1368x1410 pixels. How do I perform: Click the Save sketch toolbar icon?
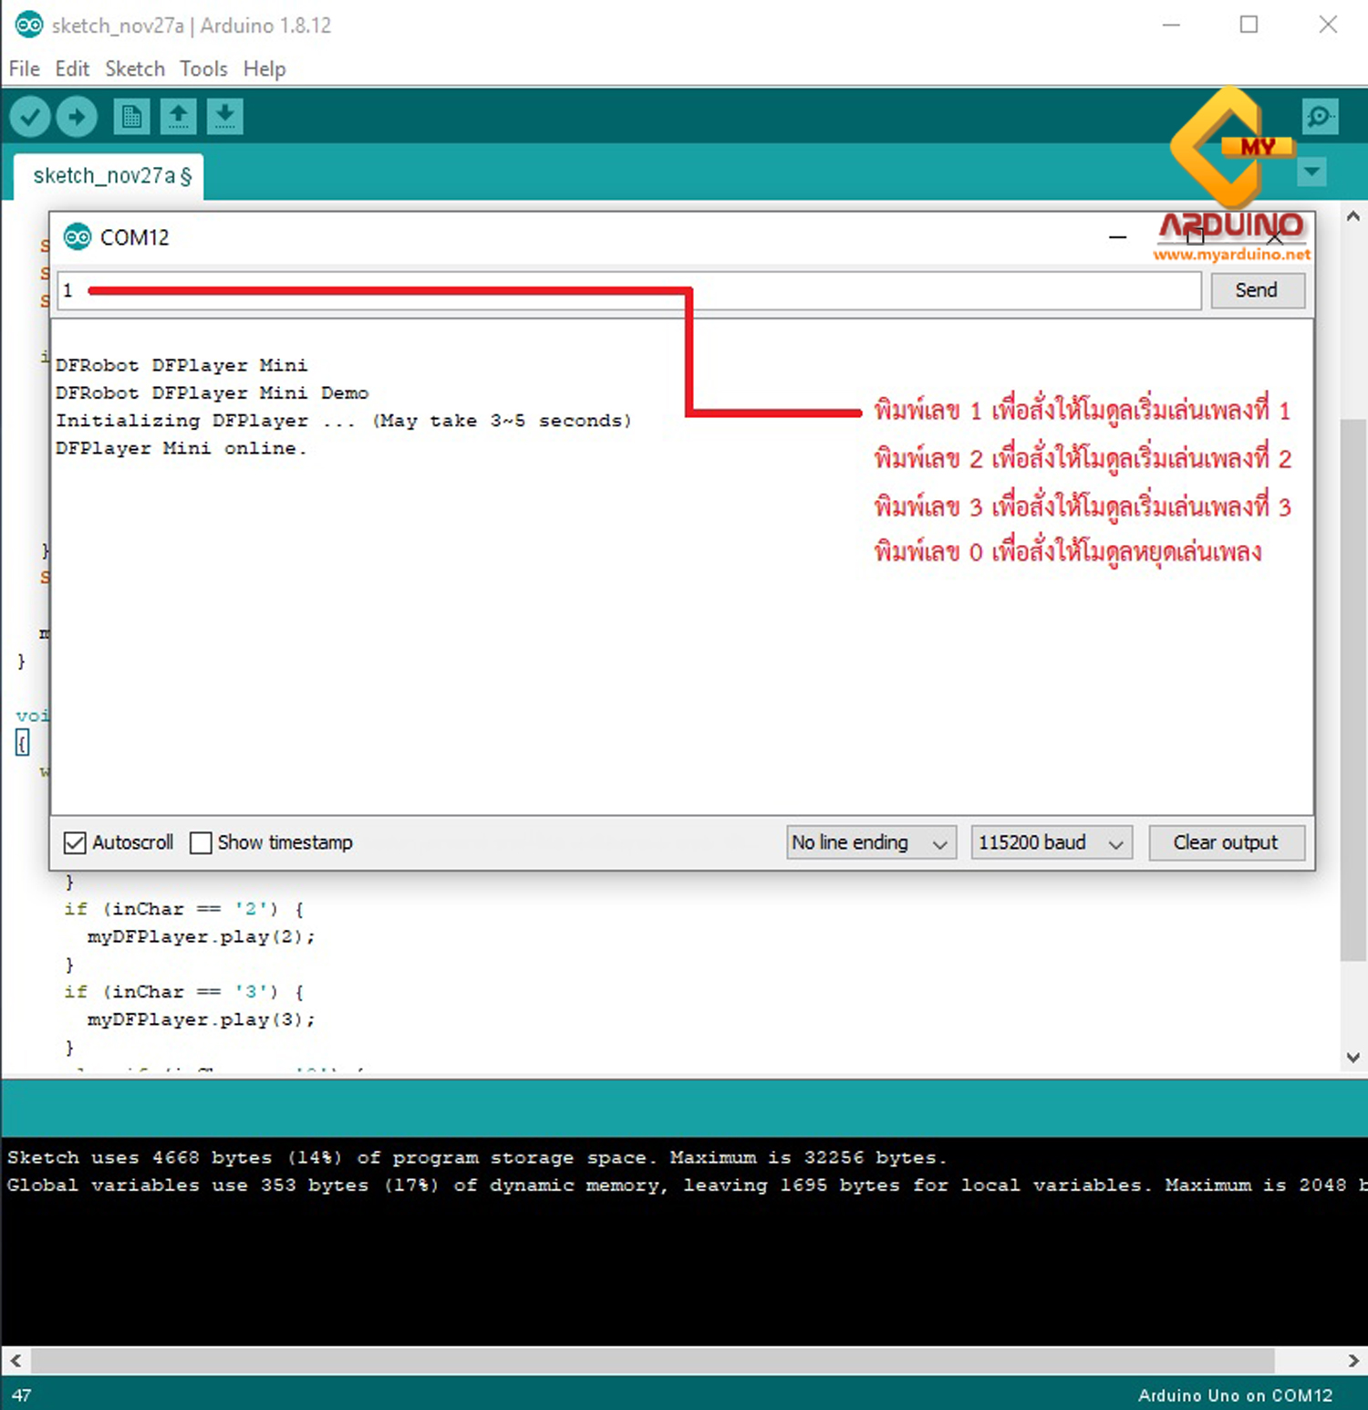[225, 116]
